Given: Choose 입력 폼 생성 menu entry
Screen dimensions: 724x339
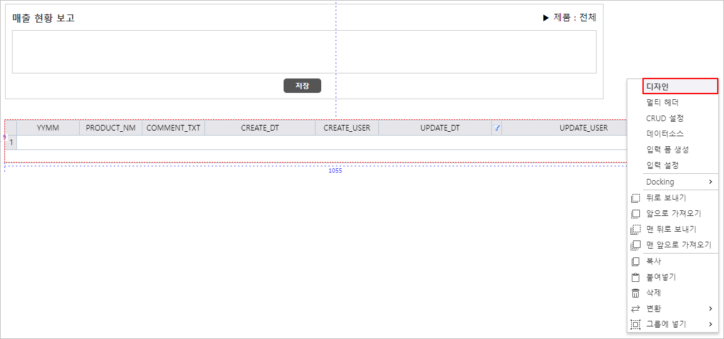Looking at the screenshot, I should pos(668,149).
